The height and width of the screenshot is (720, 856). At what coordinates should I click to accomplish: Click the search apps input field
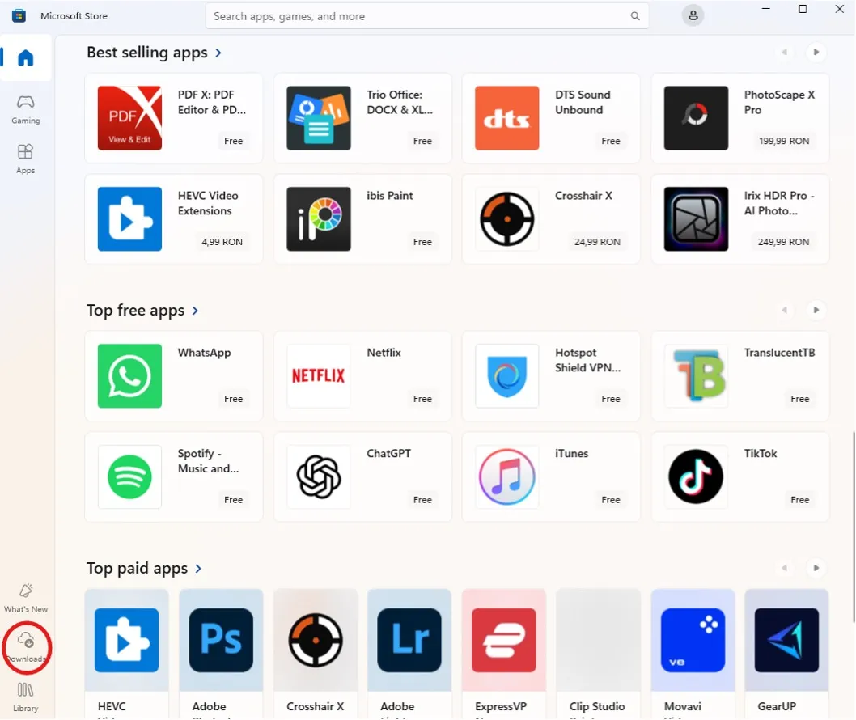click(417, 16)
